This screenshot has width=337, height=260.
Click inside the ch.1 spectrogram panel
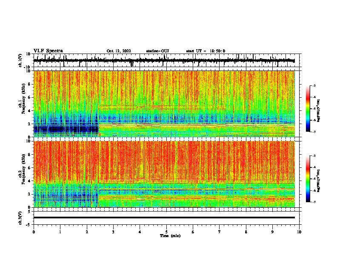[164, 104]
